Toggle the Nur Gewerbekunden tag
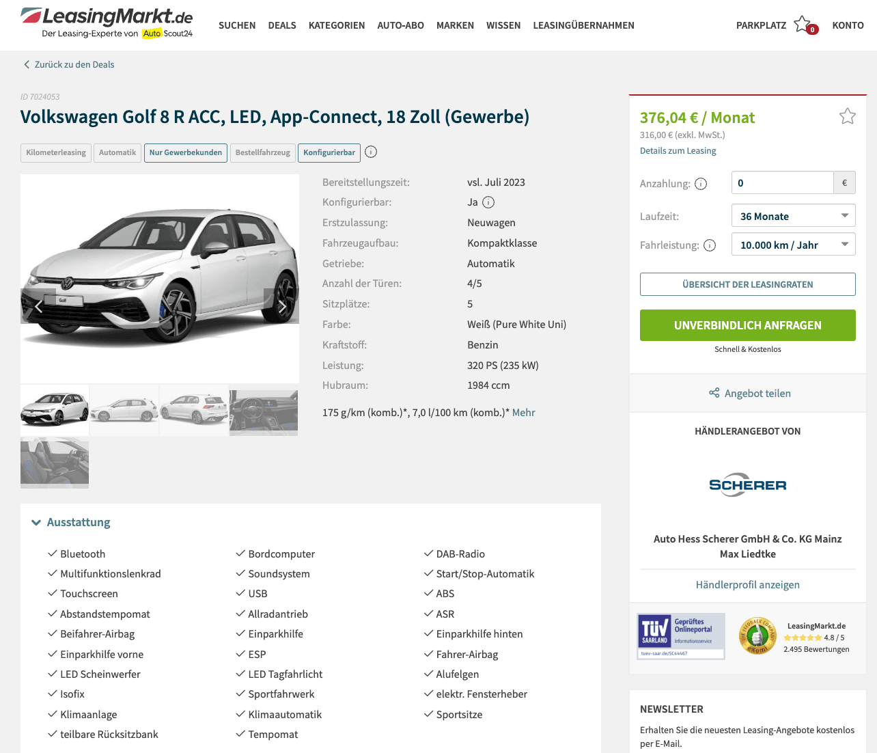 186,152
